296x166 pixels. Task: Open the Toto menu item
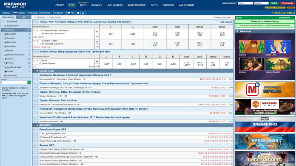pyautogui.click(x=83, y=5)
